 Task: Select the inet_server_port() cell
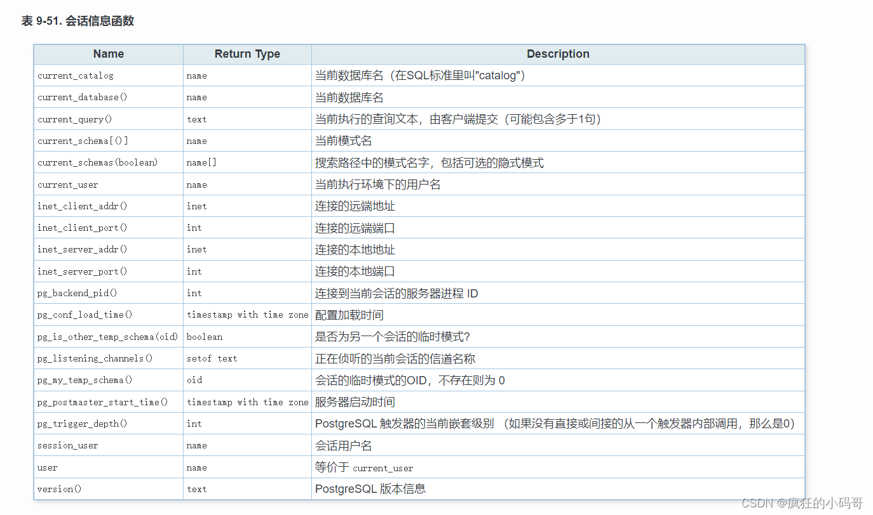tap(109, 271)
